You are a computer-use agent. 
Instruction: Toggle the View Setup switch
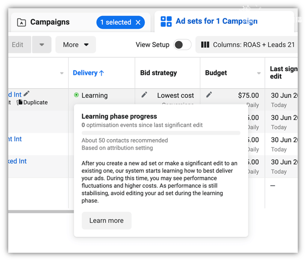[182, 44]
